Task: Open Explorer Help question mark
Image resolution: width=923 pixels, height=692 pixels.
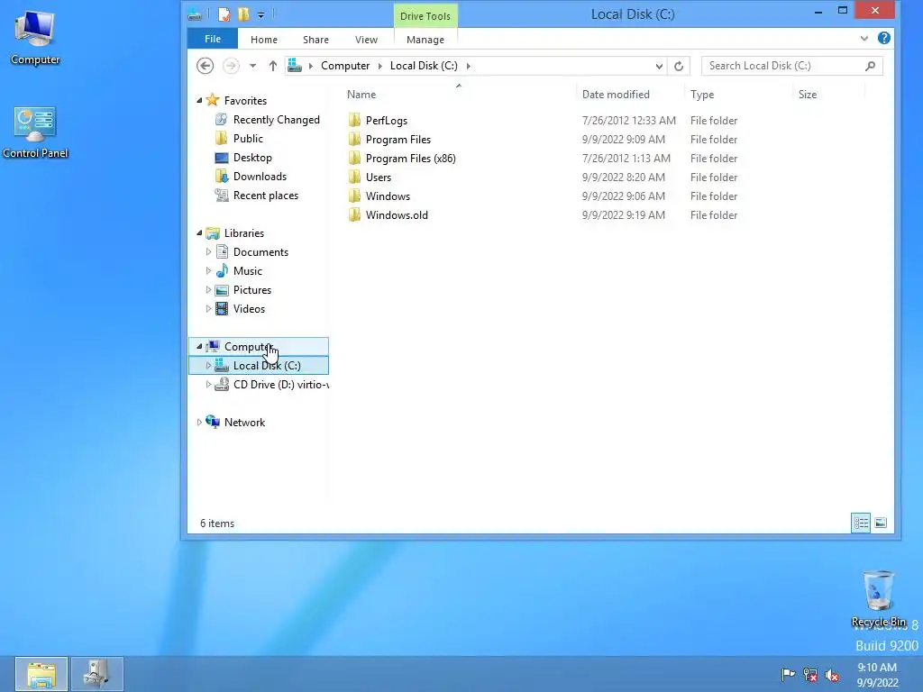Action: pos(883,38)
